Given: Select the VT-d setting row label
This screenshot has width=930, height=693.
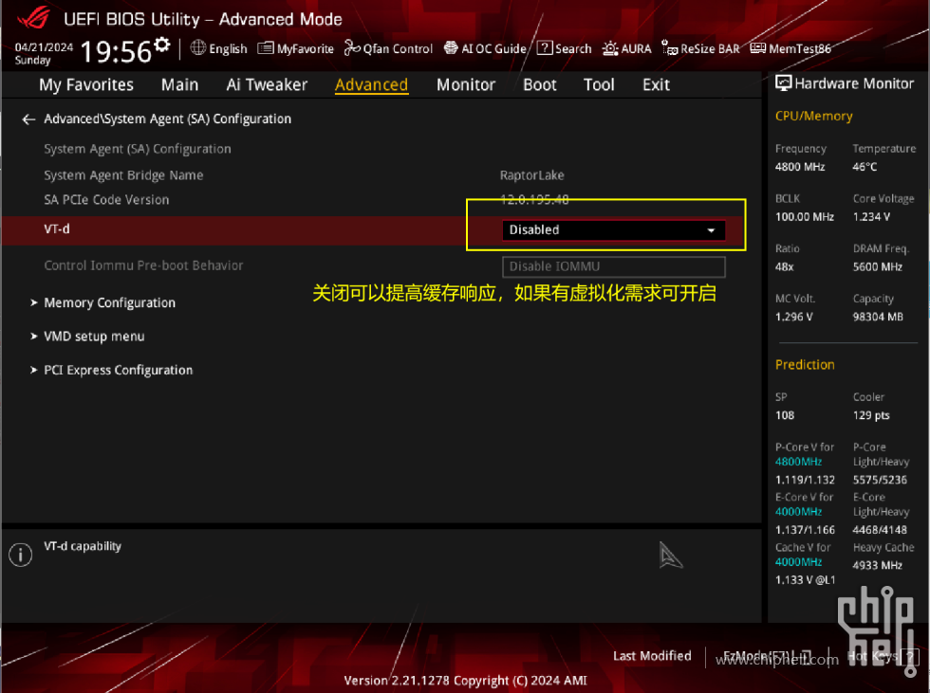Looking at the screenshot, I should (57, 228).
